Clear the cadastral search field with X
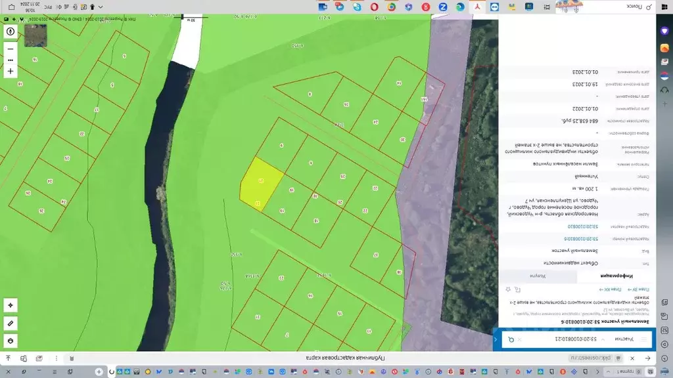This screenshot has height=378, width=673. [x=519, y=339]
